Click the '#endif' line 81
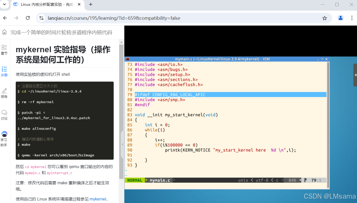Image resolution: width=357 pixels, height=203 pixels. pos(142,105)
